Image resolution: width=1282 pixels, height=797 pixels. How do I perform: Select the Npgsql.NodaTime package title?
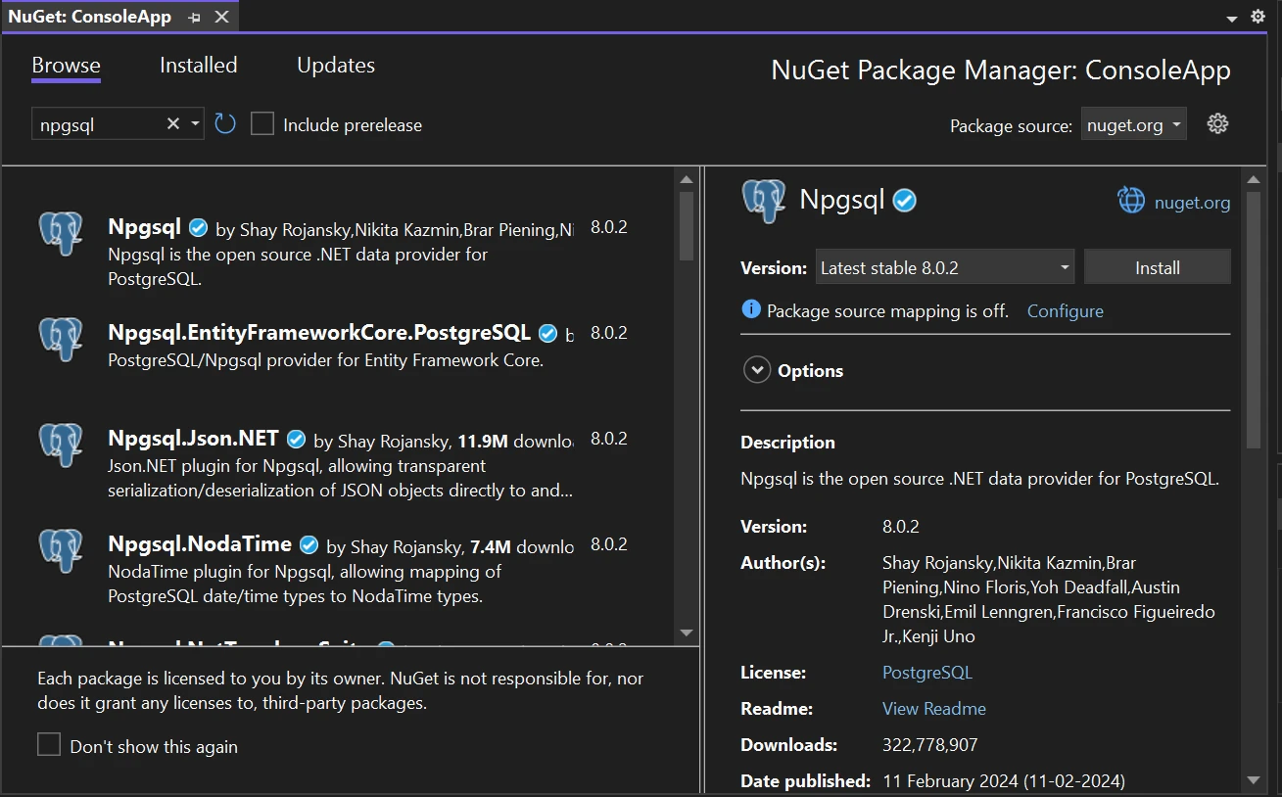click(x=200, y=544)
